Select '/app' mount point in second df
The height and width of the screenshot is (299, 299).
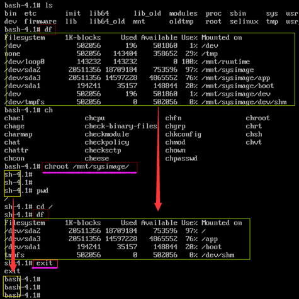pos(210,239)
